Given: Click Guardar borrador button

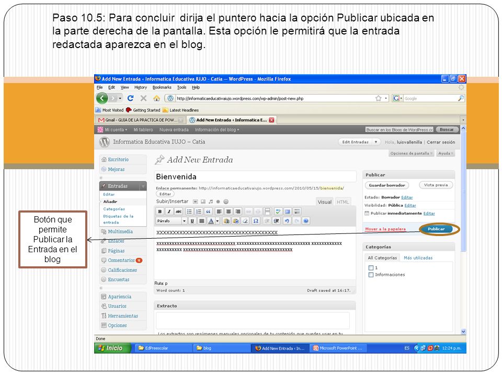Looking at the screenshot, I should tap(387, 185).
